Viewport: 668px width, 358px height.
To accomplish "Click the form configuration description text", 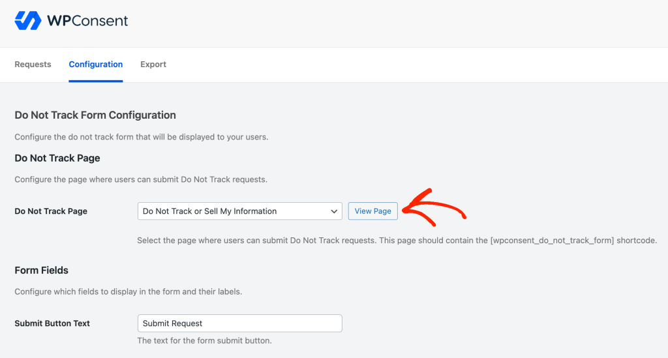I will pyautogui.click(x=142, y=137).
